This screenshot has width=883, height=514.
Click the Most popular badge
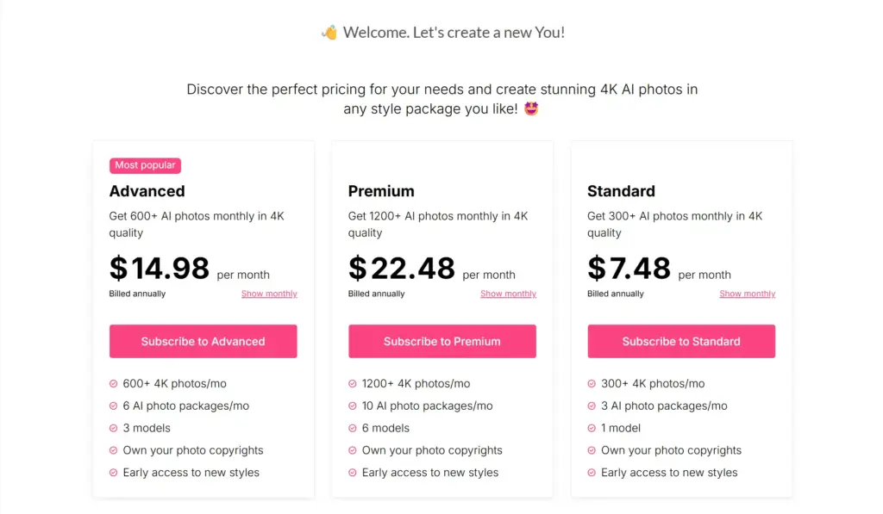[x=145, y=165]
